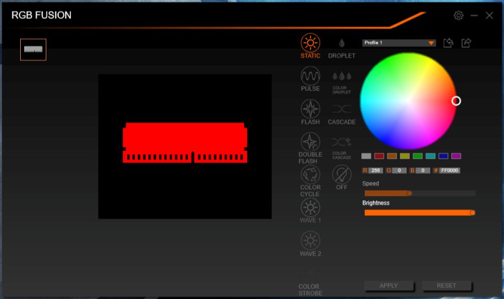Click the color wheel center
The width and height of the screenshot is (504, 299).
coord(408,101)
